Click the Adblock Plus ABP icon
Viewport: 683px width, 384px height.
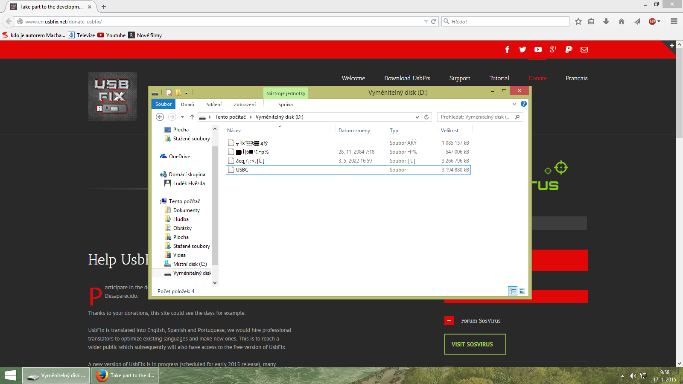click(652, 21)
